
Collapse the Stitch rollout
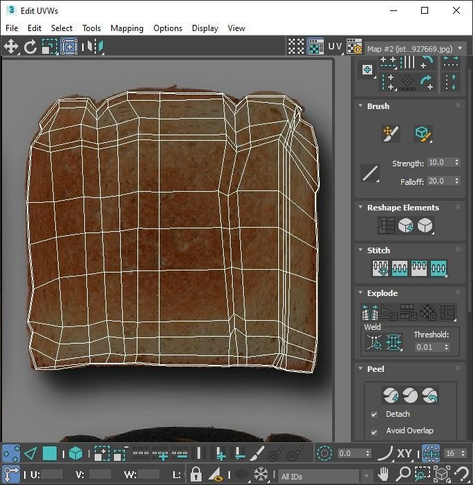360,250
